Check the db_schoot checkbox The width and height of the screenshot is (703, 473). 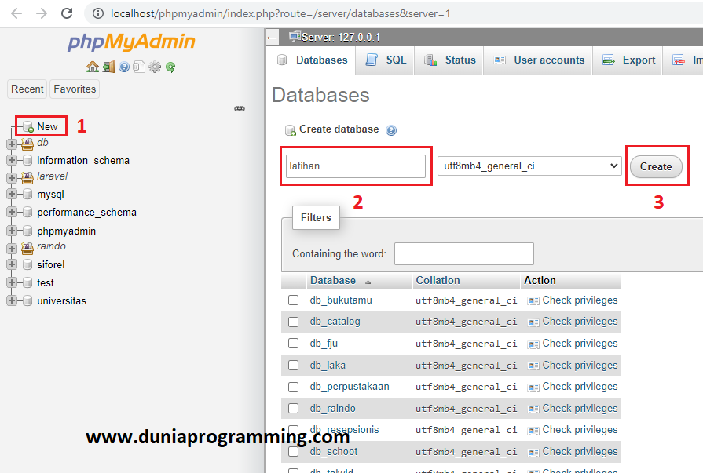coord(293,452)
